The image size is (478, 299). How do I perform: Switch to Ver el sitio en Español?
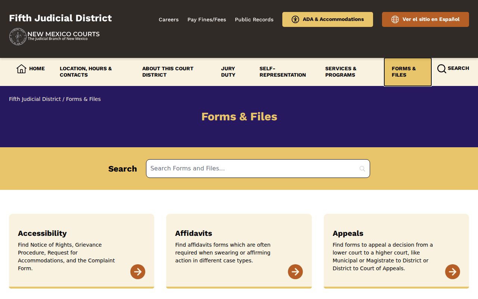coord(425,19)
